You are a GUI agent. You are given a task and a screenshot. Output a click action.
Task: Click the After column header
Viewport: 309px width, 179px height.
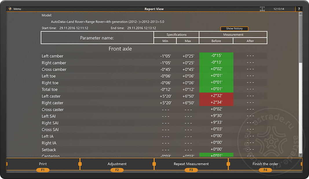(x=250, y=41)
